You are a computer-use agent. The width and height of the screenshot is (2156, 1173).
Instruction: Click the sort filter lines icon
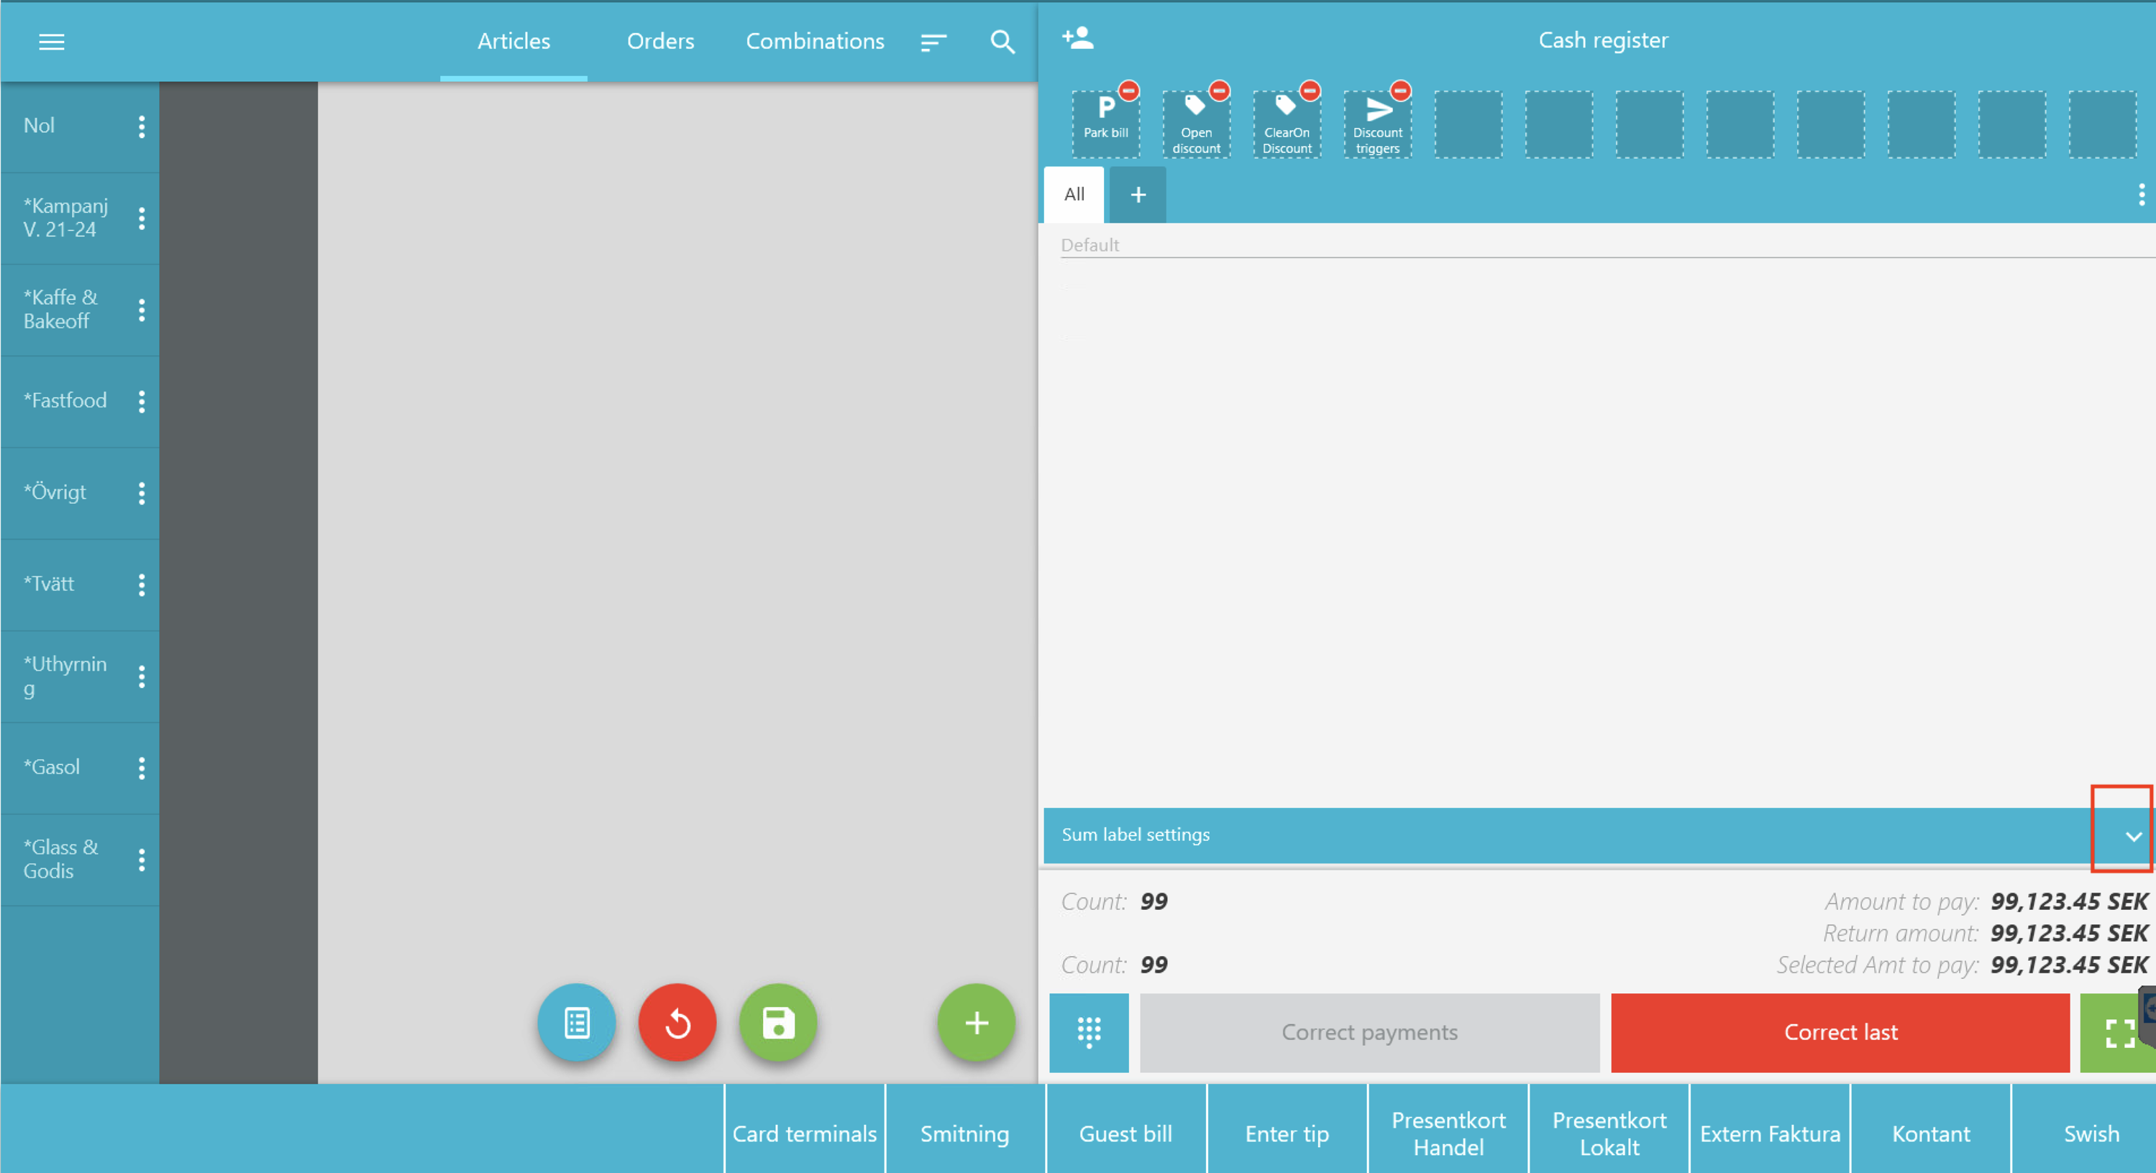point(933,42)
